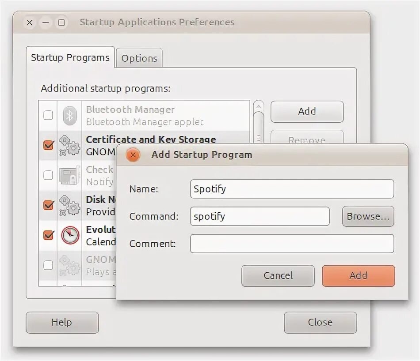This screenshot has width=420, height=361.
Task: Click the Evolution clock icon
Action: (70, 235)
